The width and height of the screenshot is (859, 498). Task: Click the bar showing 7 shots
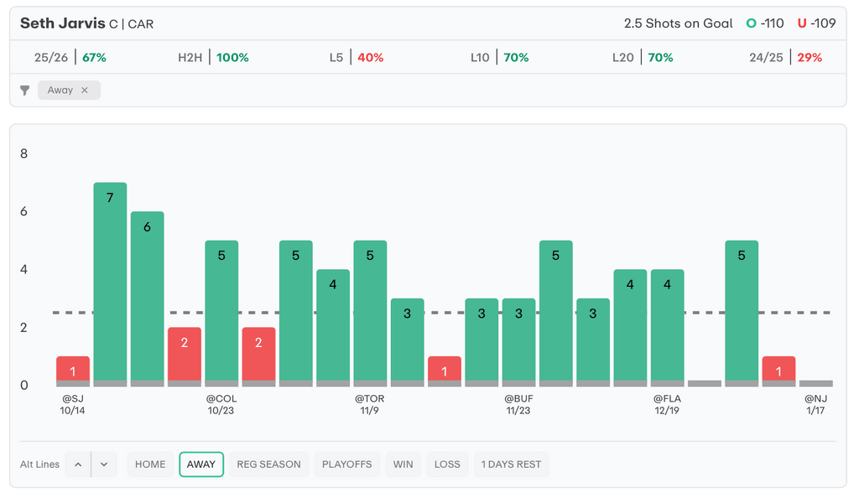point(110,283)
